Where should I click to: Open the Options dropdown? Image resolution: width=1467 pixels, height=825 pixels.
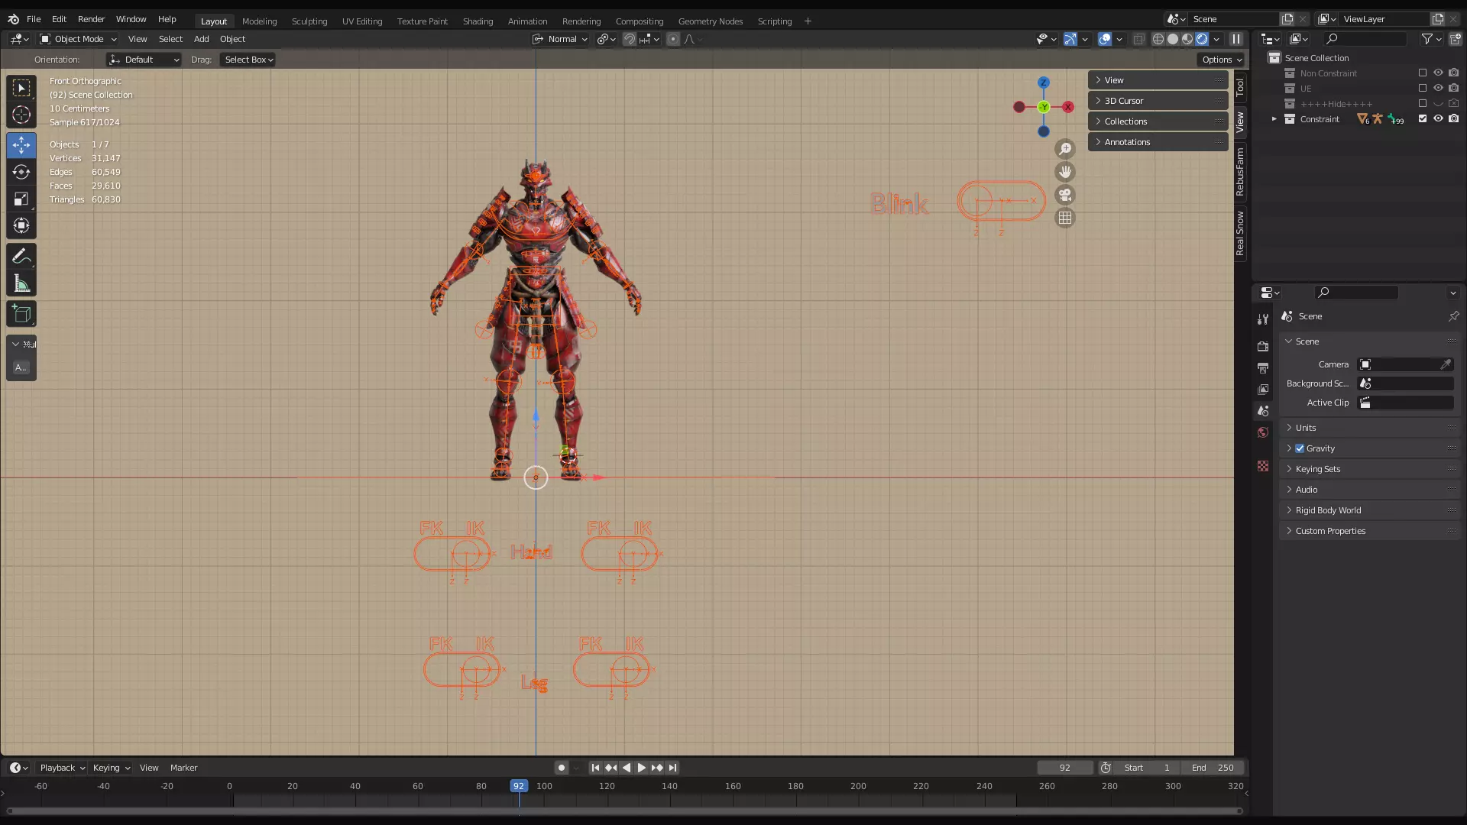pyautogui.click(x=1222, y=60)
